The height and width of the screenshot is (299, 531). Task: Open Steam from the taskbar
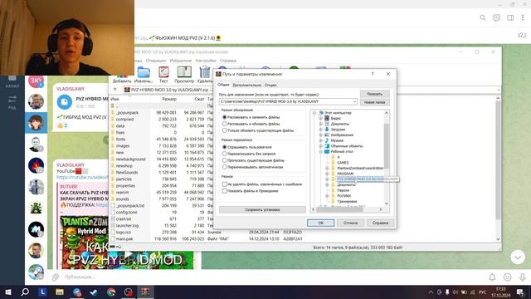point(94,292)
